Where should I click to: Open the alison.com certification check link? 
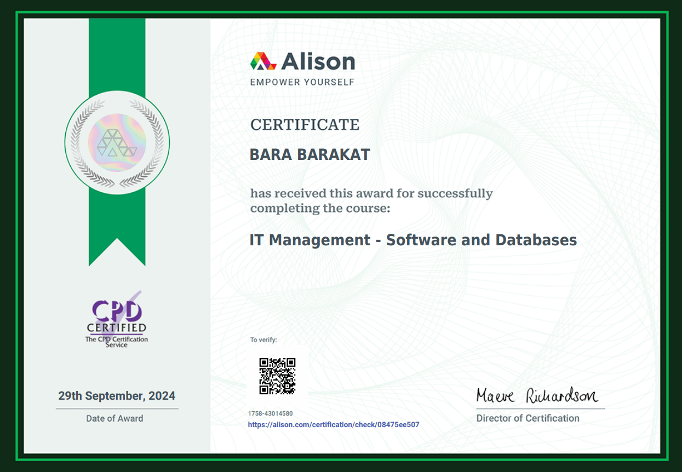point(334,424)
